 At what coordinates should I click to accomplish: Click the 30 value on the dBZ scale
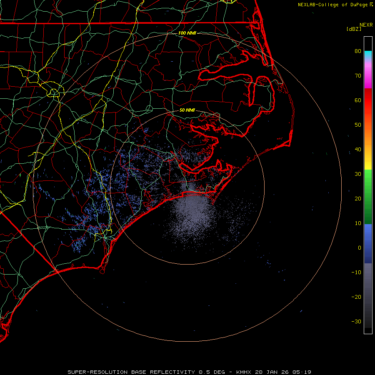pos(358,174)
